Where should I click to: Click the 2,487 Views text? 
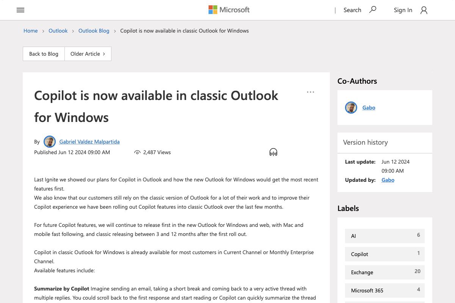click(157, 152)
